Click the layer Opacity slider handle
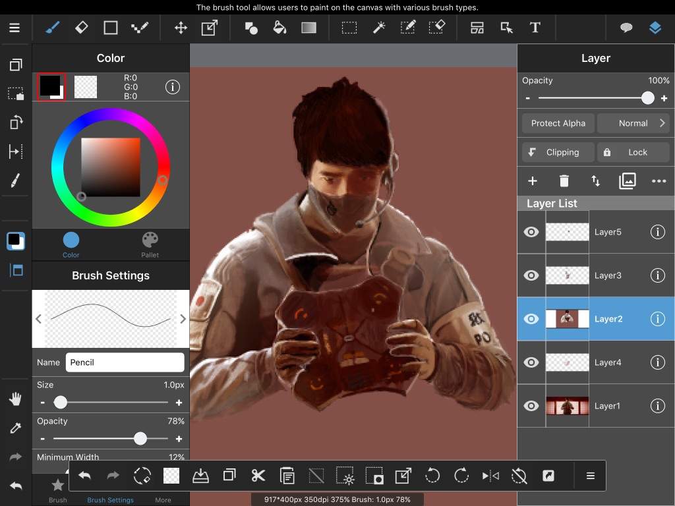This screenshot has height=506, width=675. 647,98
